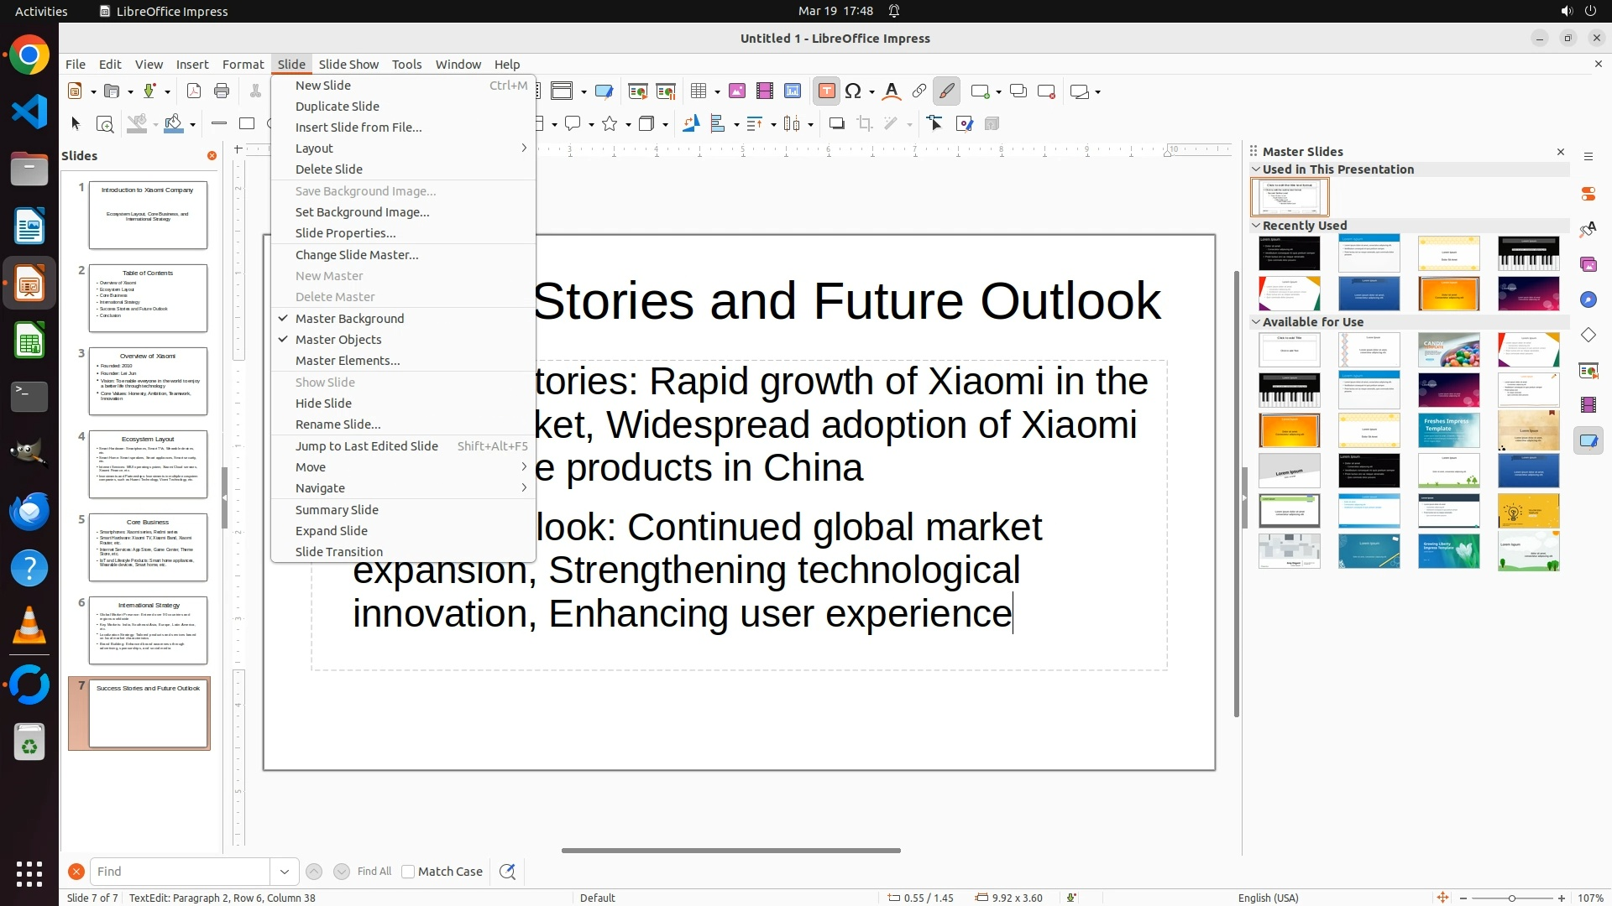Screen dimensions: 1612x906
Task: Select the Insert Text Box tool
Action: coord(826,91)
